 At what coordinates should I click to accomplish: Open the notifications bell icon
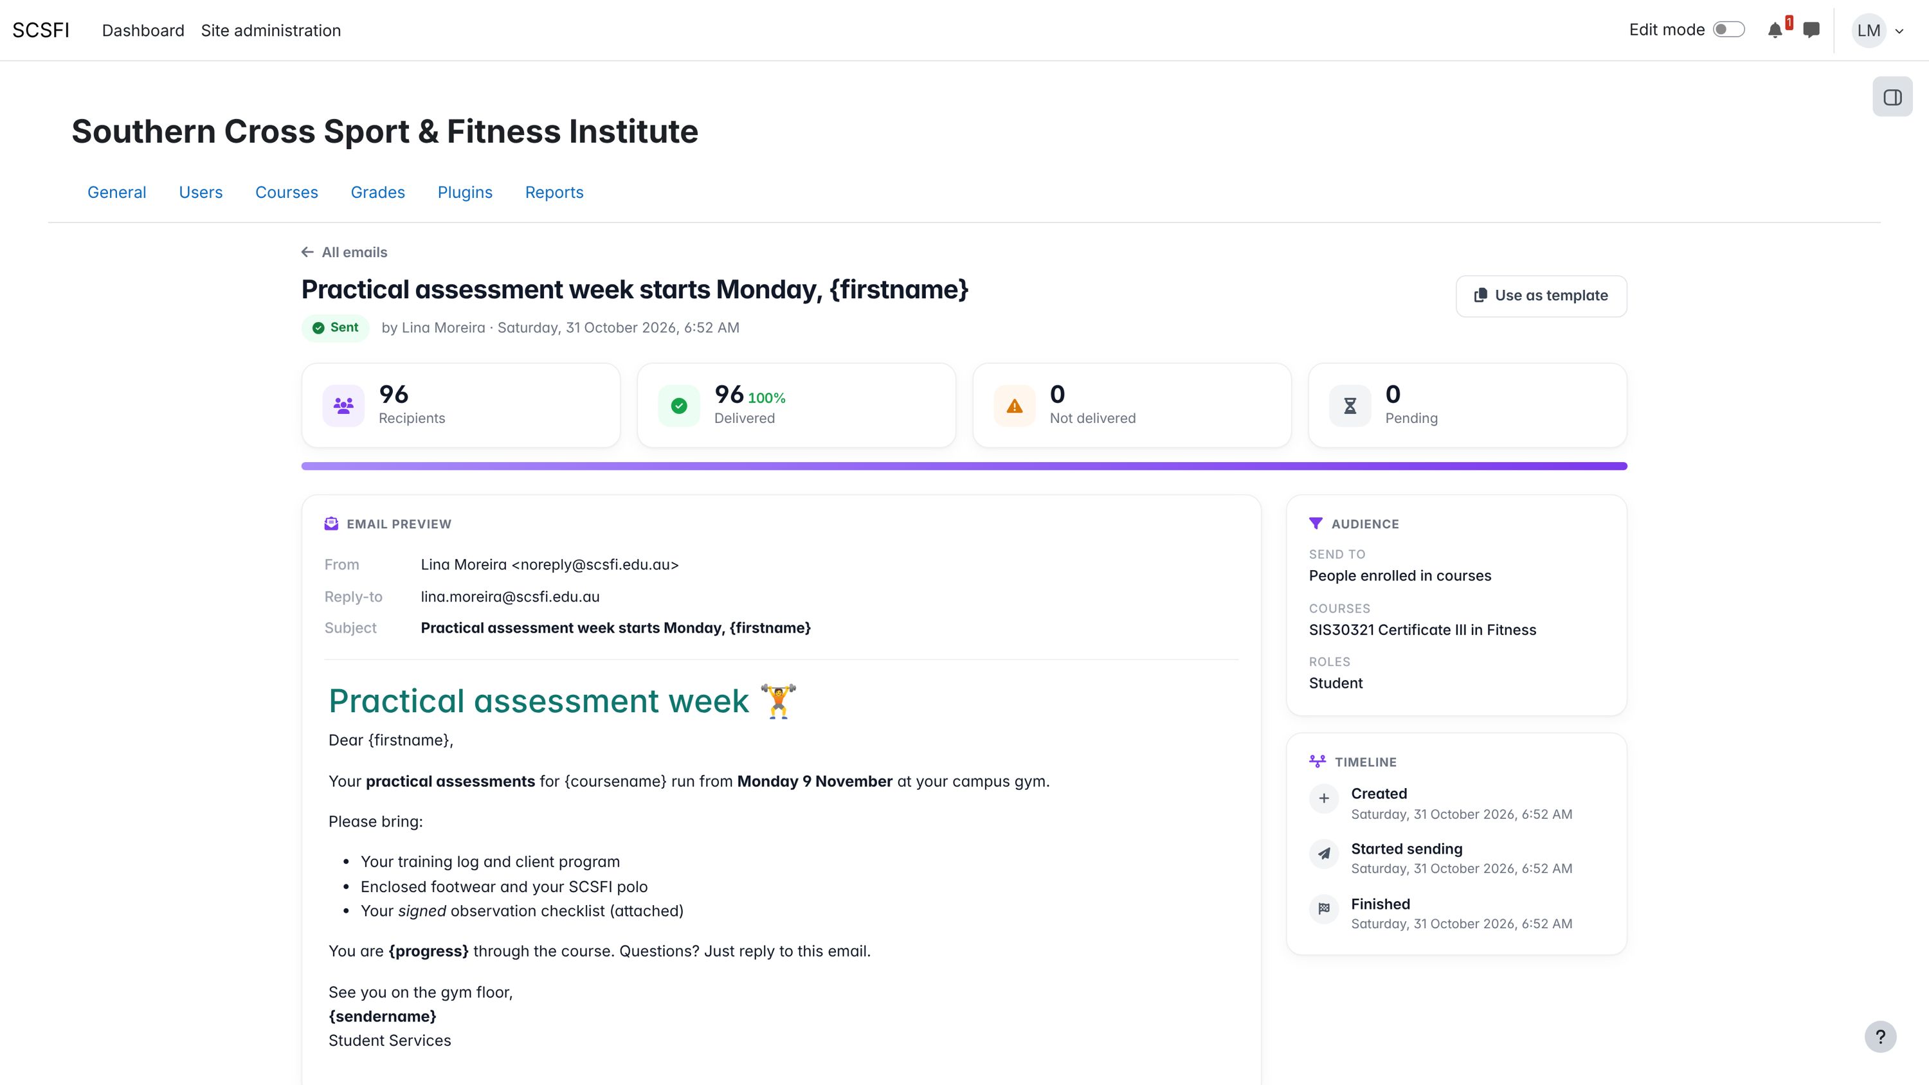(1775, 31)
